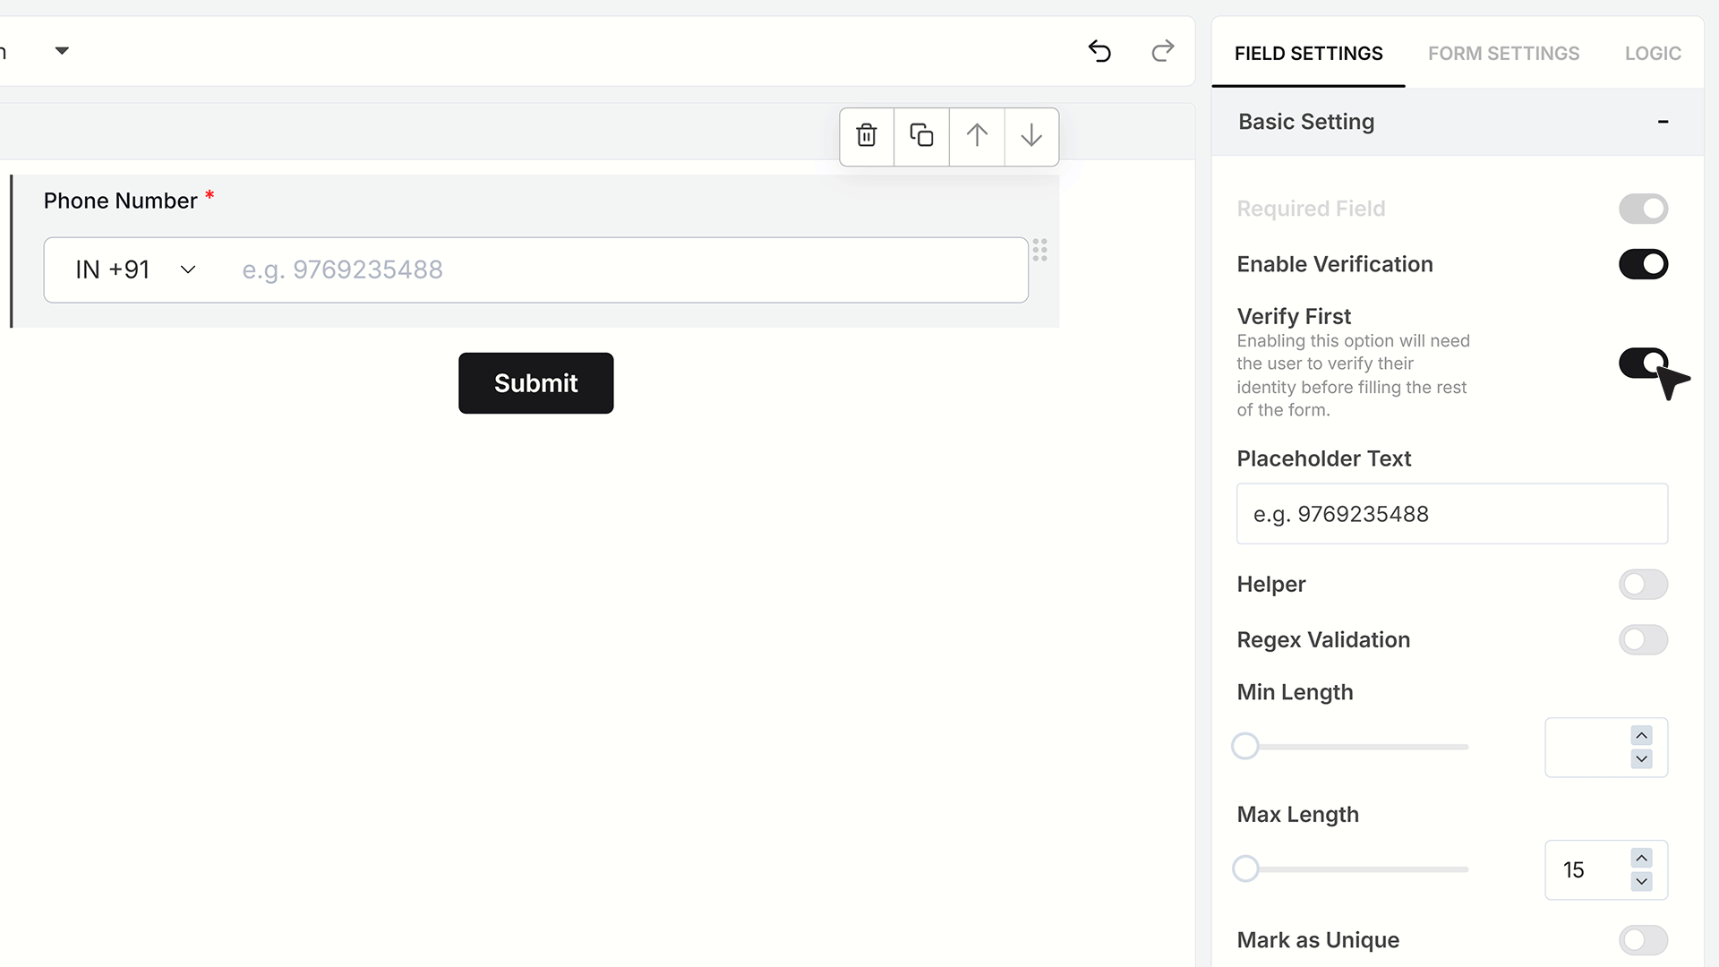Turn on the Helper toggle

pyautogui.click(x=1643, y=585)
